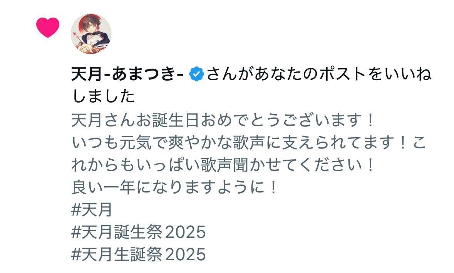Click the 良い一年になりますように line
The image size is (454, 273).
tap(174, 187)
